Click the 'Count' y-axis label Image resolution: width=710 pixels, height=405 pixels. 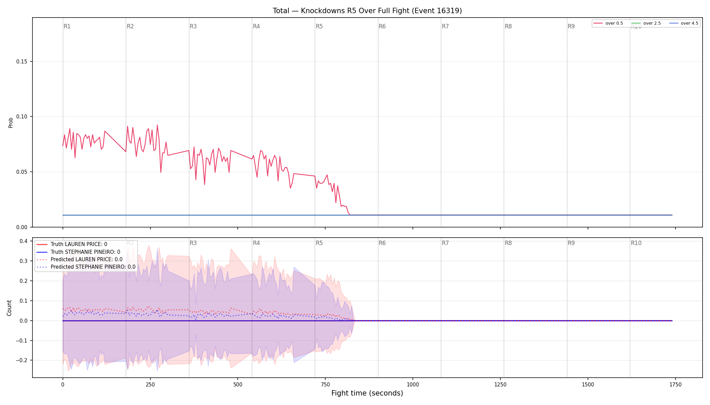[9, 308]
